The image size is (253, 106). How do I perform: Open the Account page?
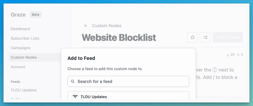coord(18,67)
